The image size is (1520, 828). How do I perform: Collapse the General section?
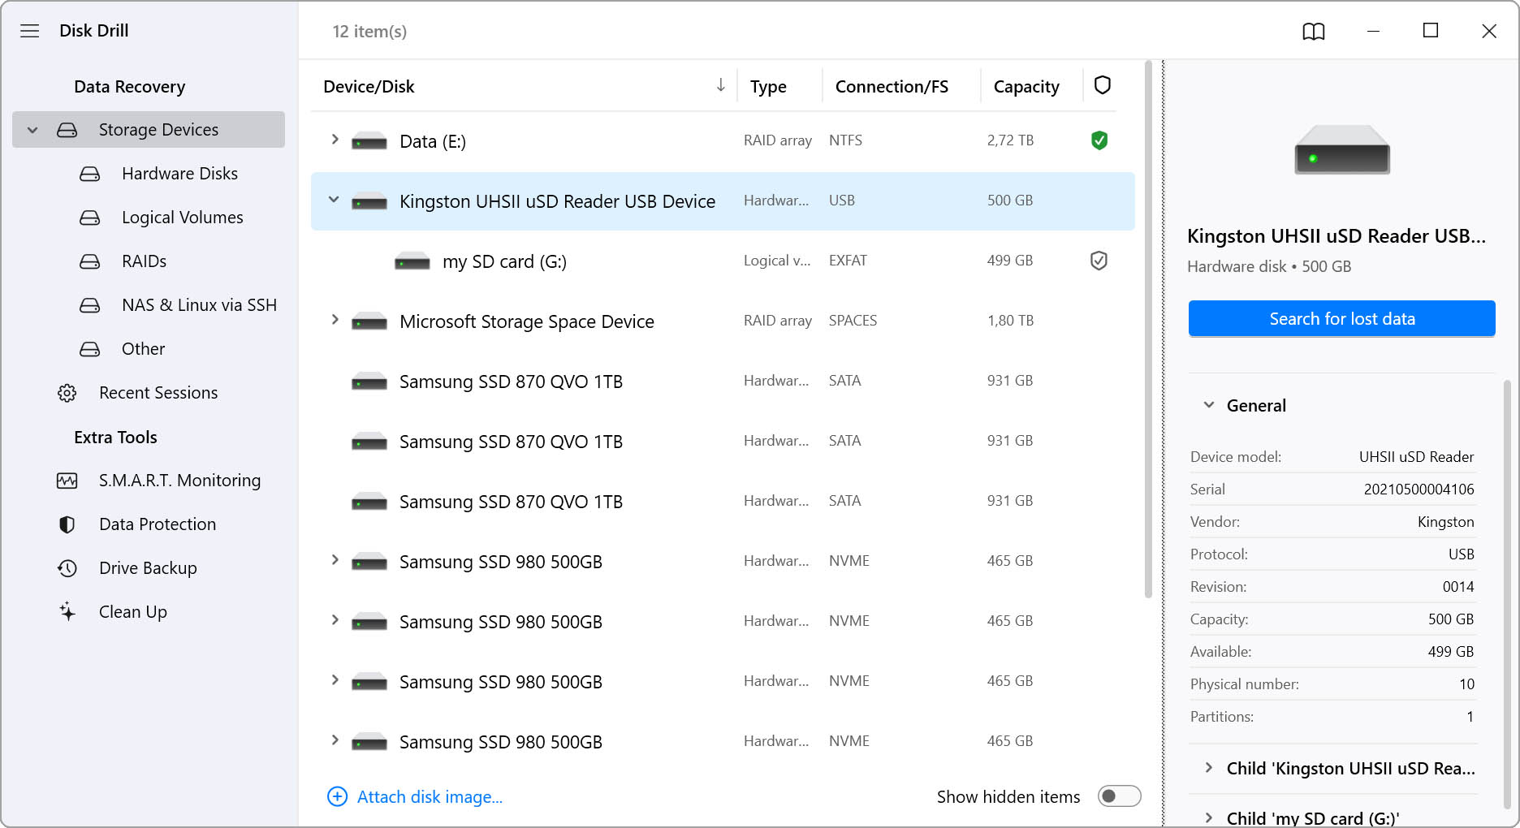pyautogui.click(x=1208, y=405)
